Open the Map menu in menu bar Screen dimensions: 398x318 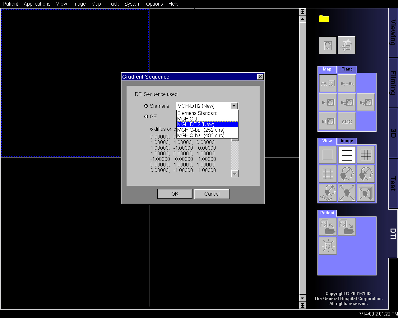96,4
